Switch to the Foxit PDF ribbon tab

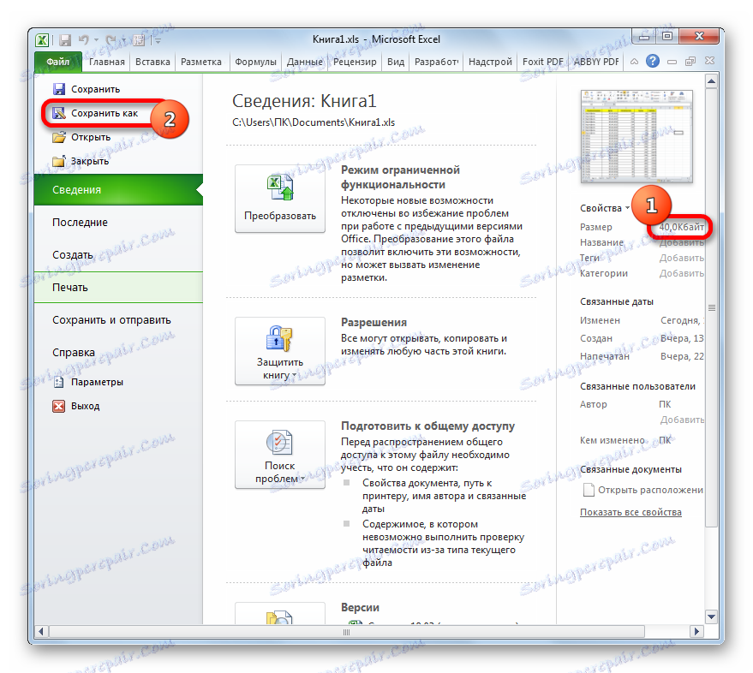point(542,62)
